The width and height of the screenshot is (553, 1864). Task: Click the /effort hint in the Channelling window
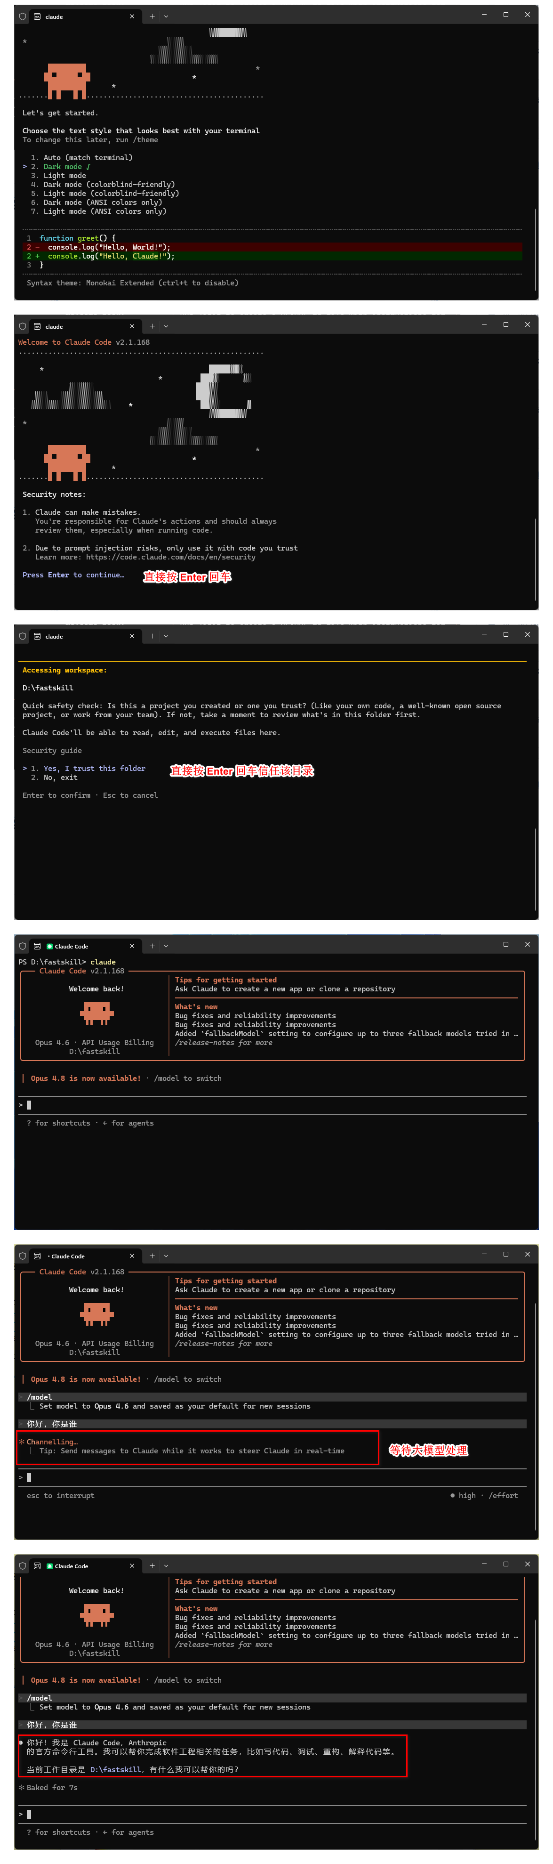tap(503, 1496)
